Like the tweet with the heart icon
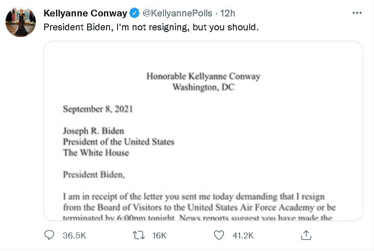This screenshot has height=251, width=374. click(219, 235)
